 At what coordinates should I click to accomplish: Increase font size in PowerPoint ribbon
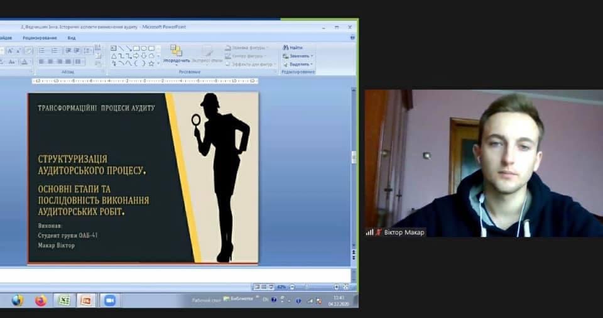pyautogui.click(x=11, y=51)
